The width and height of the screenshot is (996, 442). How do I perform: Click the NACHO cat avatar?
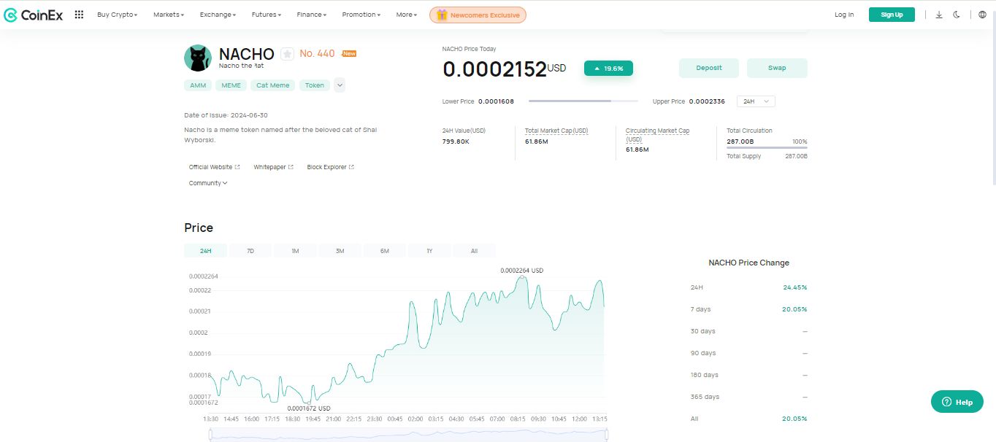198,58
